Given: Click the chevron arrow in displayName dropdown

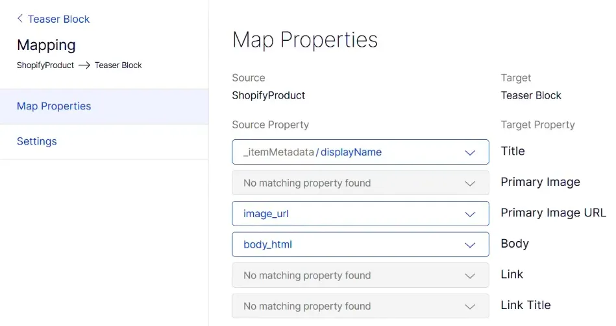Looking at the screenshot, I should (470, 152).
